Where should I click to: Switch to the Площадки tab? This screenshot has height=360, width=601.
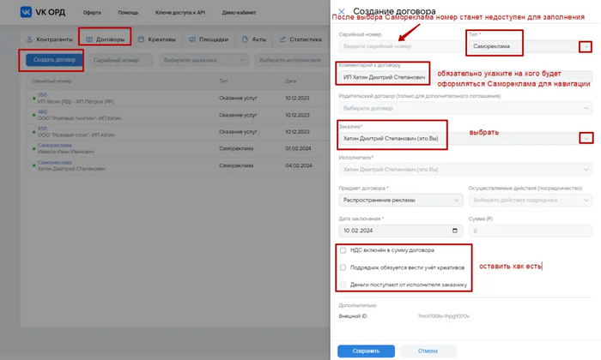point(209,39)
